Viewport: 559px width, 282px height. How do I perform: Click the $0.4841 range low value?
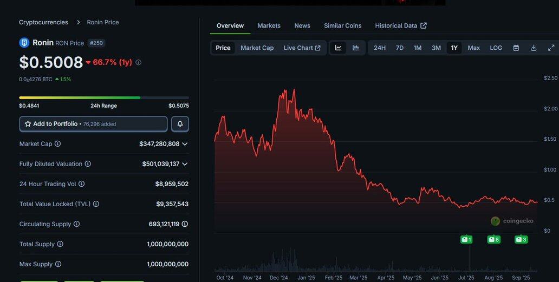[x=29, y=106]
